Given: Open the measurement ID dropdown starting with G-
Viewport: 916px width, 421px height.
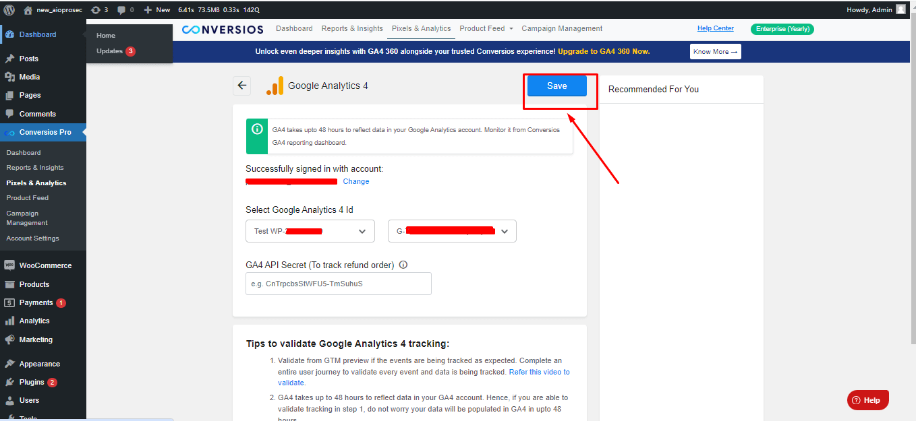Looking at the screenshot, I should (x=452, y=231).
